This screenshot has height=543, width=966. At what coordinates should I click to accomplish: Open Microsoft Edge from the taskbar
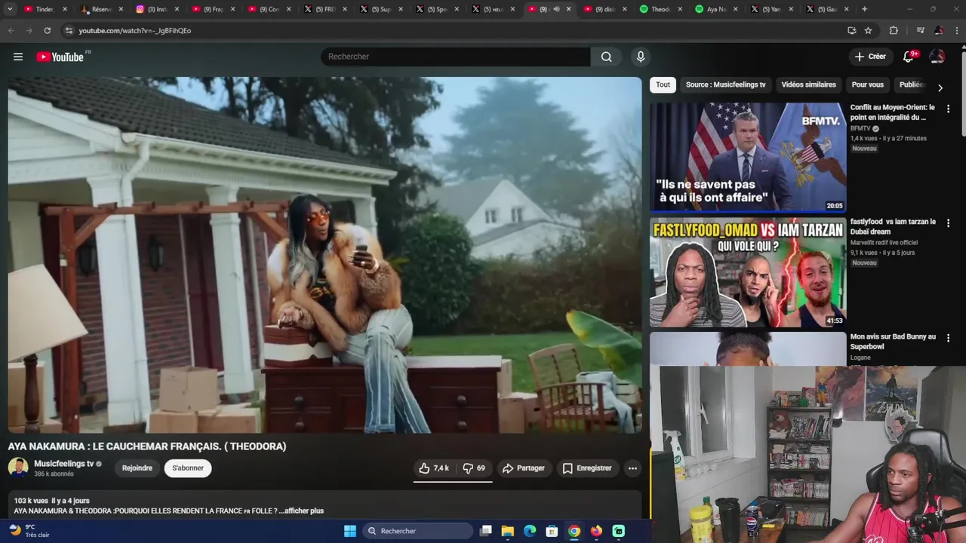tap(530, 531)
